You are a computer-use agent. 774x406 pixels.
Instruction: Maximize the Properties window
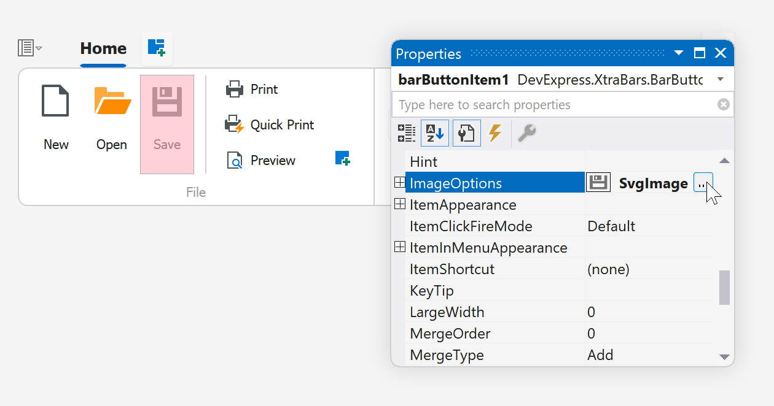click(x=700, y=53)
